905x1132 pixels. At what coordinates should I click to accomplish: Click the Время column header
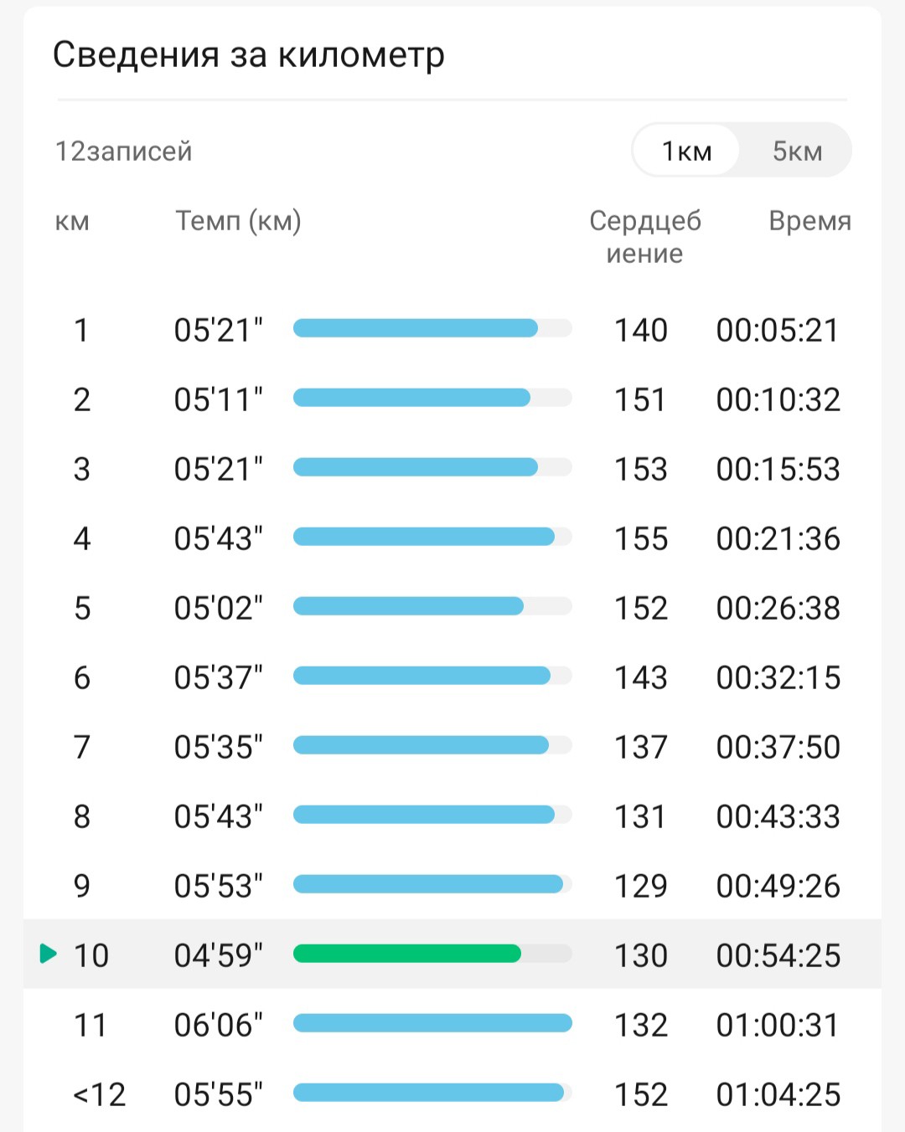pos(809,220)
